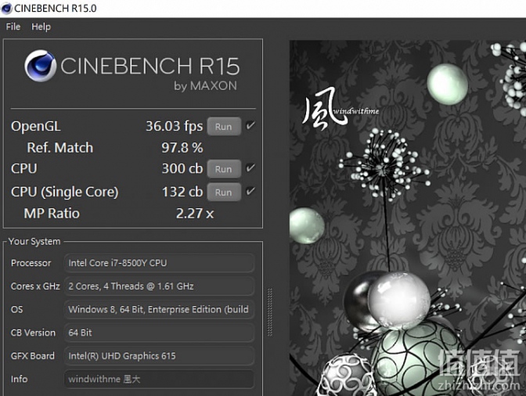Click the OpenGL label

(x=36, y=127)
